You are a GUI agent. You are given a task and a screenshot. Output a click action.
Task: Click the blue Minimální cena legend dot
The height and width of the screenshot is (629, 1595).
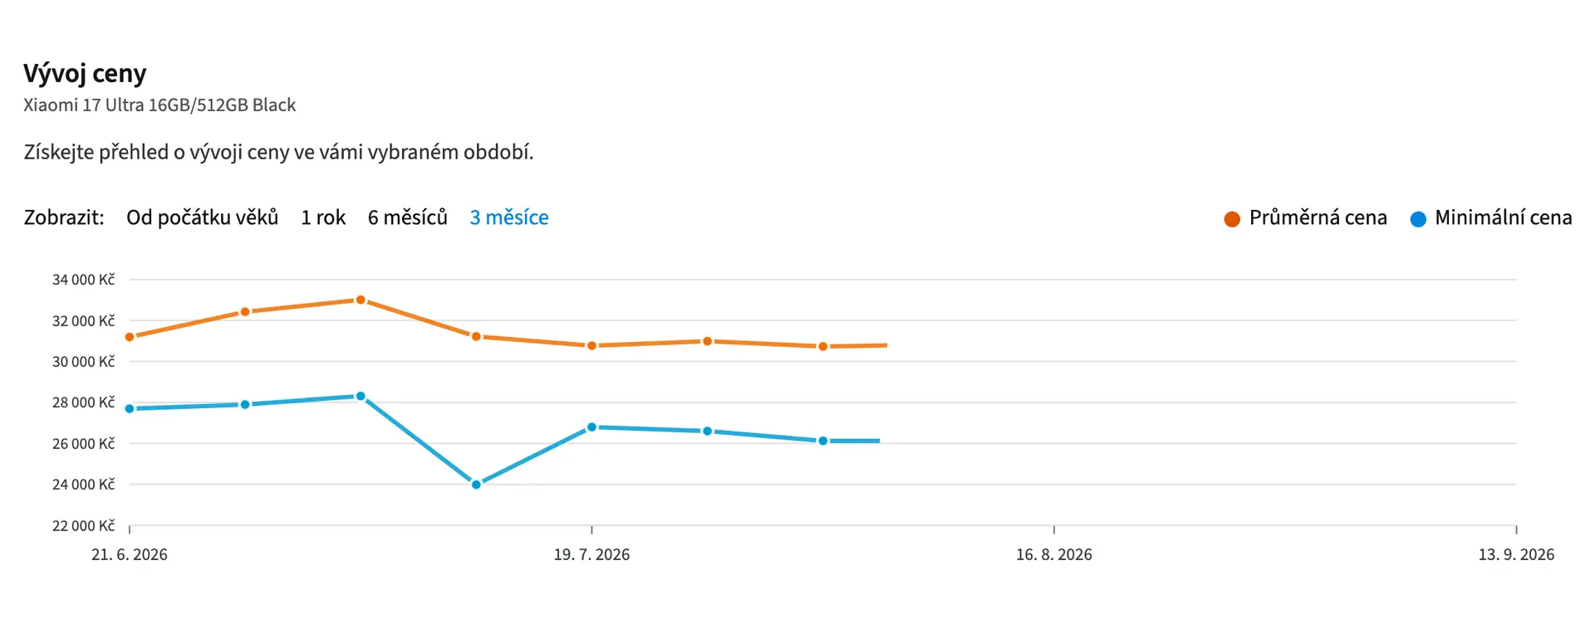pyautogui.click(x=1418, y=219)
